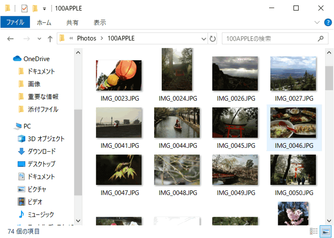Open the ダウンロード folder icon
Image resolution: width=334 pixels, height=238 pixels.
tap(21, 151)
